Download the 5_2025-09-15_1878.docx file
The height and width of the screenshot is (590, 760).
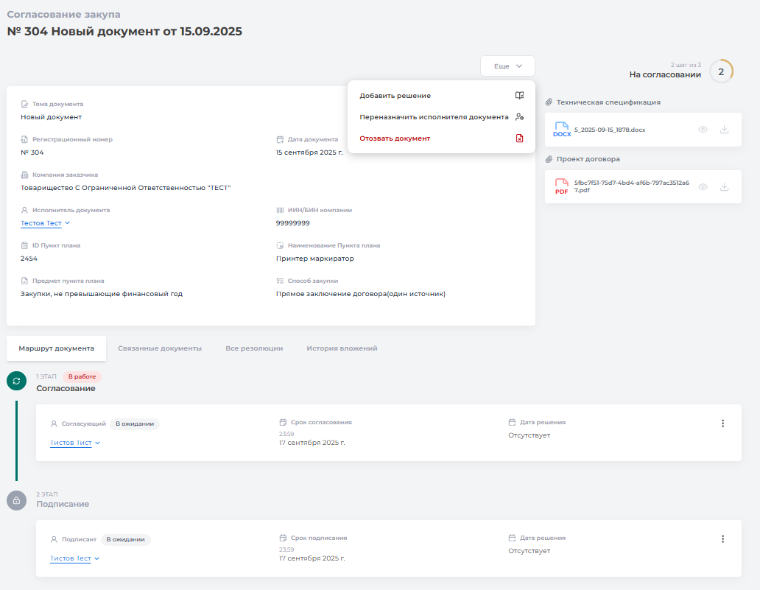tap(724, 130)
